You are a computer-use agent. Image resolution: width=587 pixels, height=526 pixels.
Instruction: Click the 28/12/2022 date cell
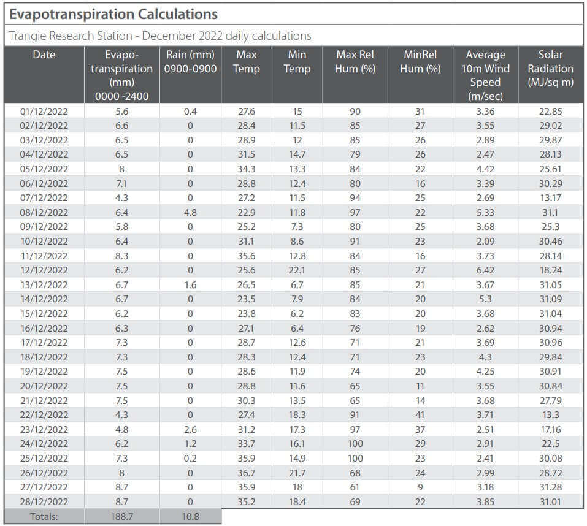[44, 501]
